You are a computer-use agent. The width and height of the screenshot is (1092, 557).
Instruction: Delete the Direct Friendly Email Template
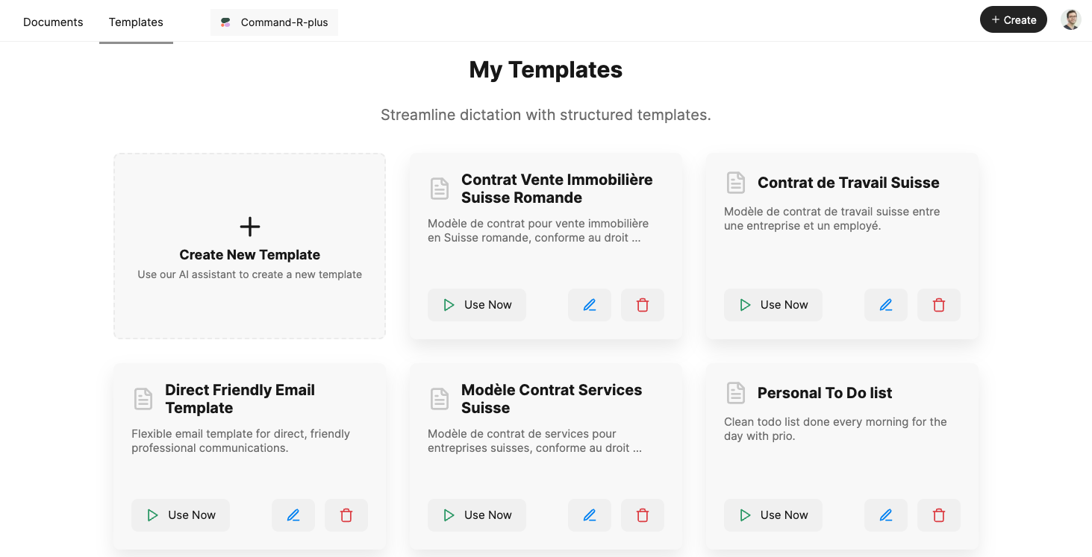tap(346, 515)
